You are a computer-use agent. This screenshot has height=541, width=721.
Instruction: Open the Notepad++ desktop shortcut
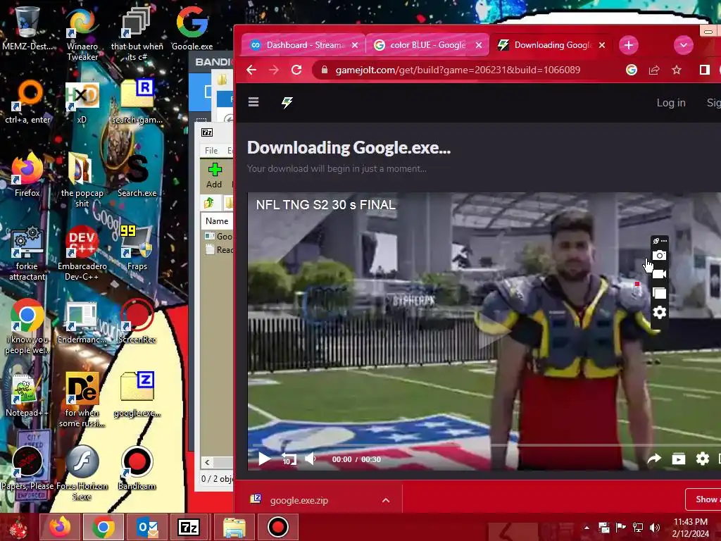(x=27, y=394)
